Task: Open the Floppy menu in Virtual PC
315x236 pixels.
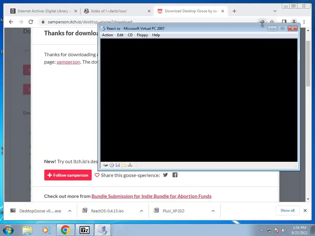Action: 142,35
